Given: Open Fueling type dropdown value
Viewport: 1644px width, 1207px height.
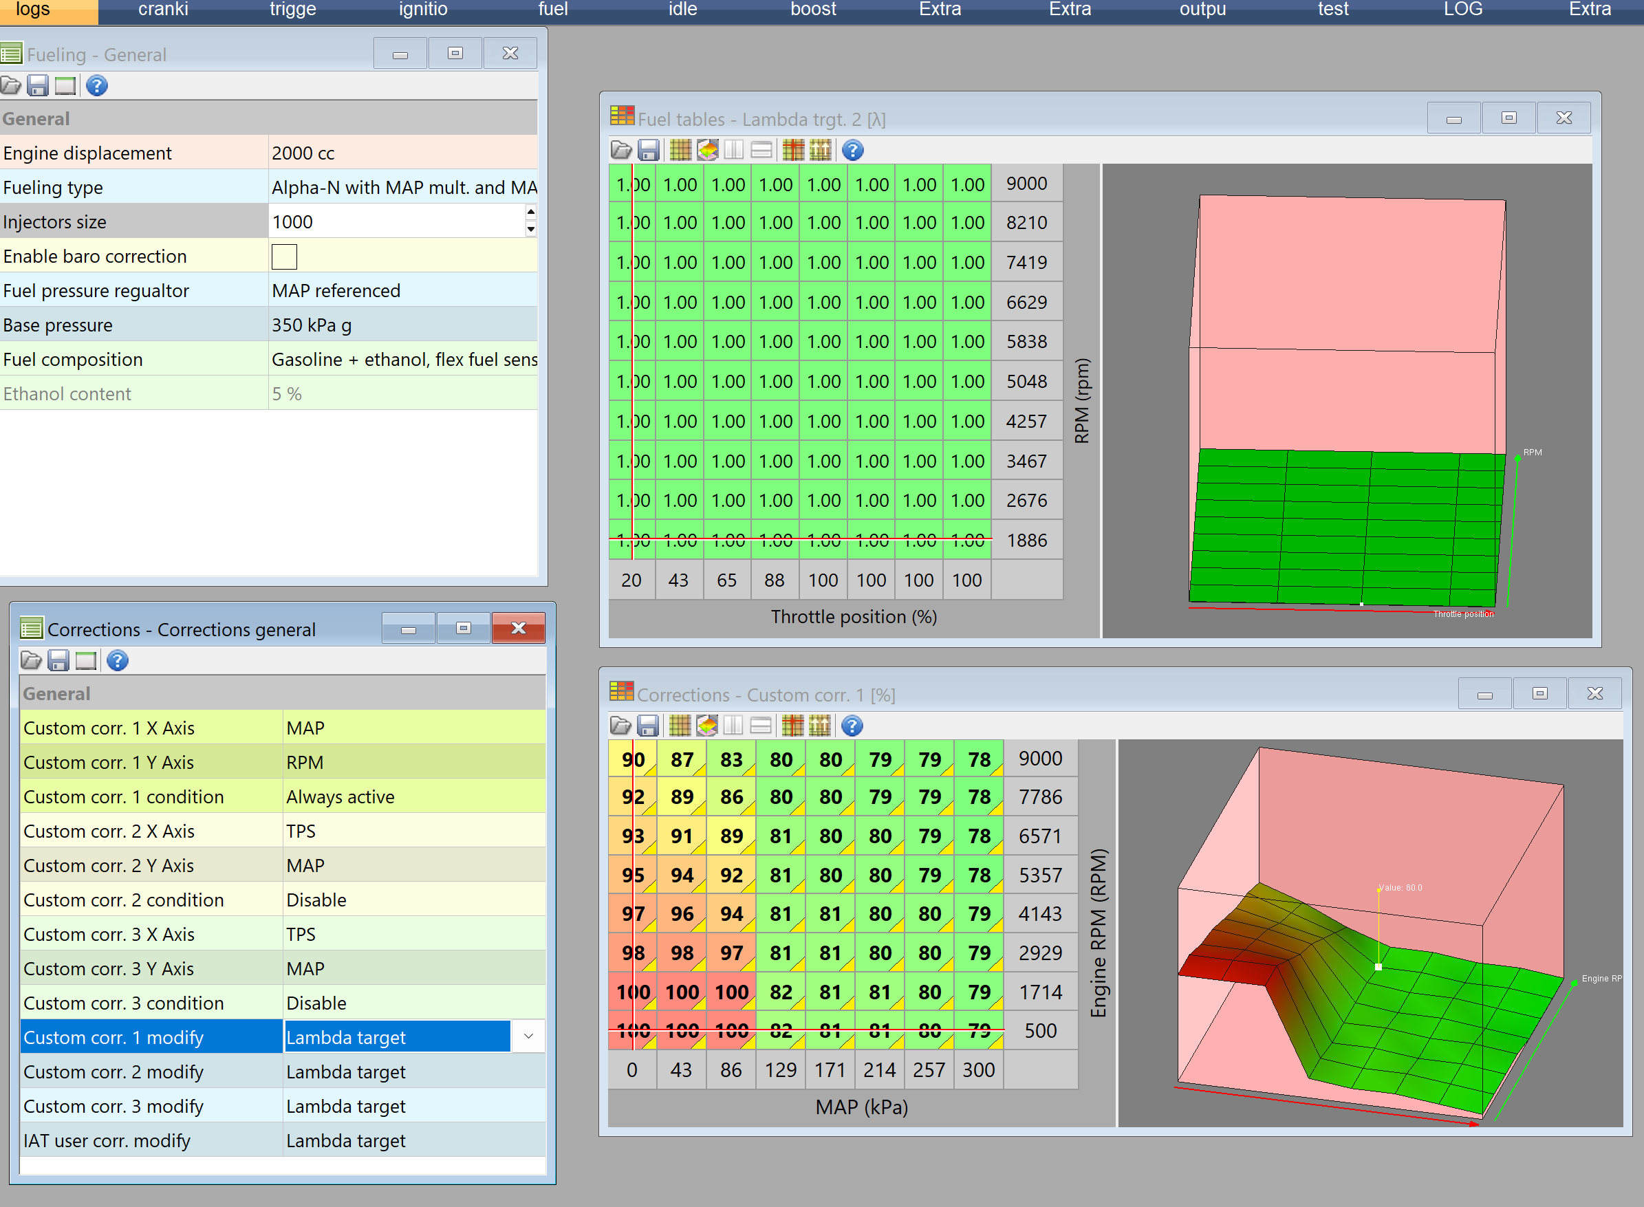Looking at the screenshot, I should point(403,188).
